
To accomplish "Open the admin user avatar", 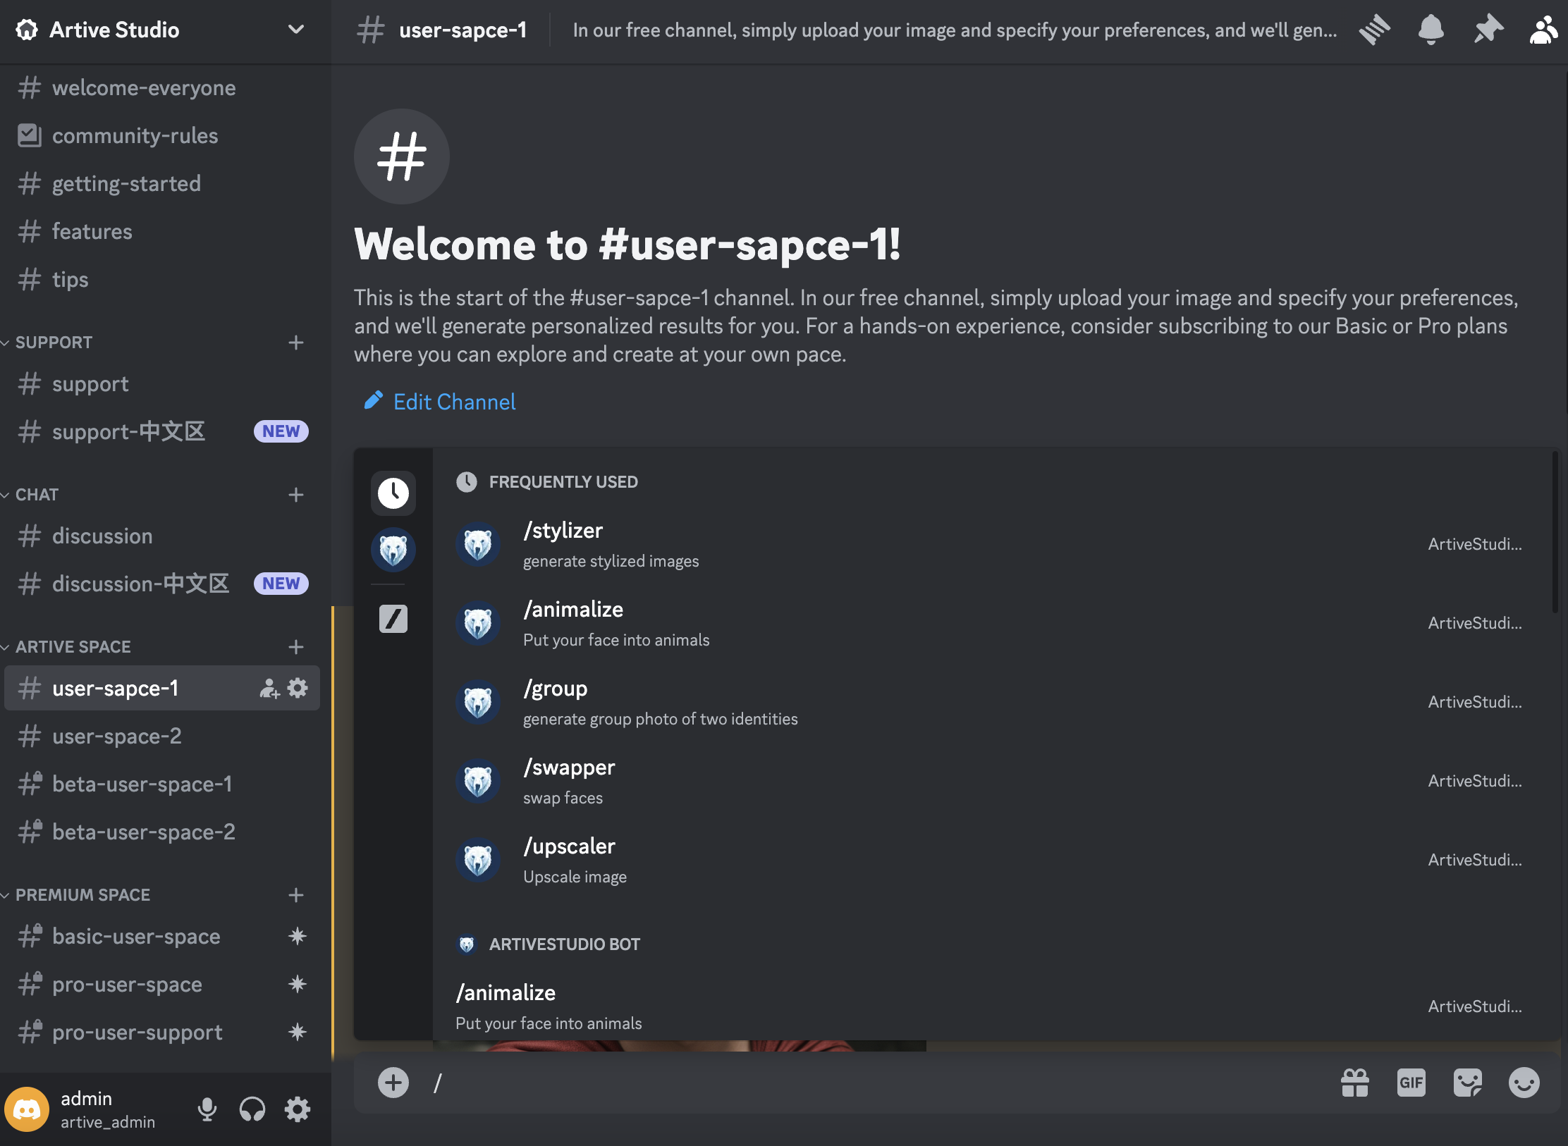I will (x=27, y=1109).
